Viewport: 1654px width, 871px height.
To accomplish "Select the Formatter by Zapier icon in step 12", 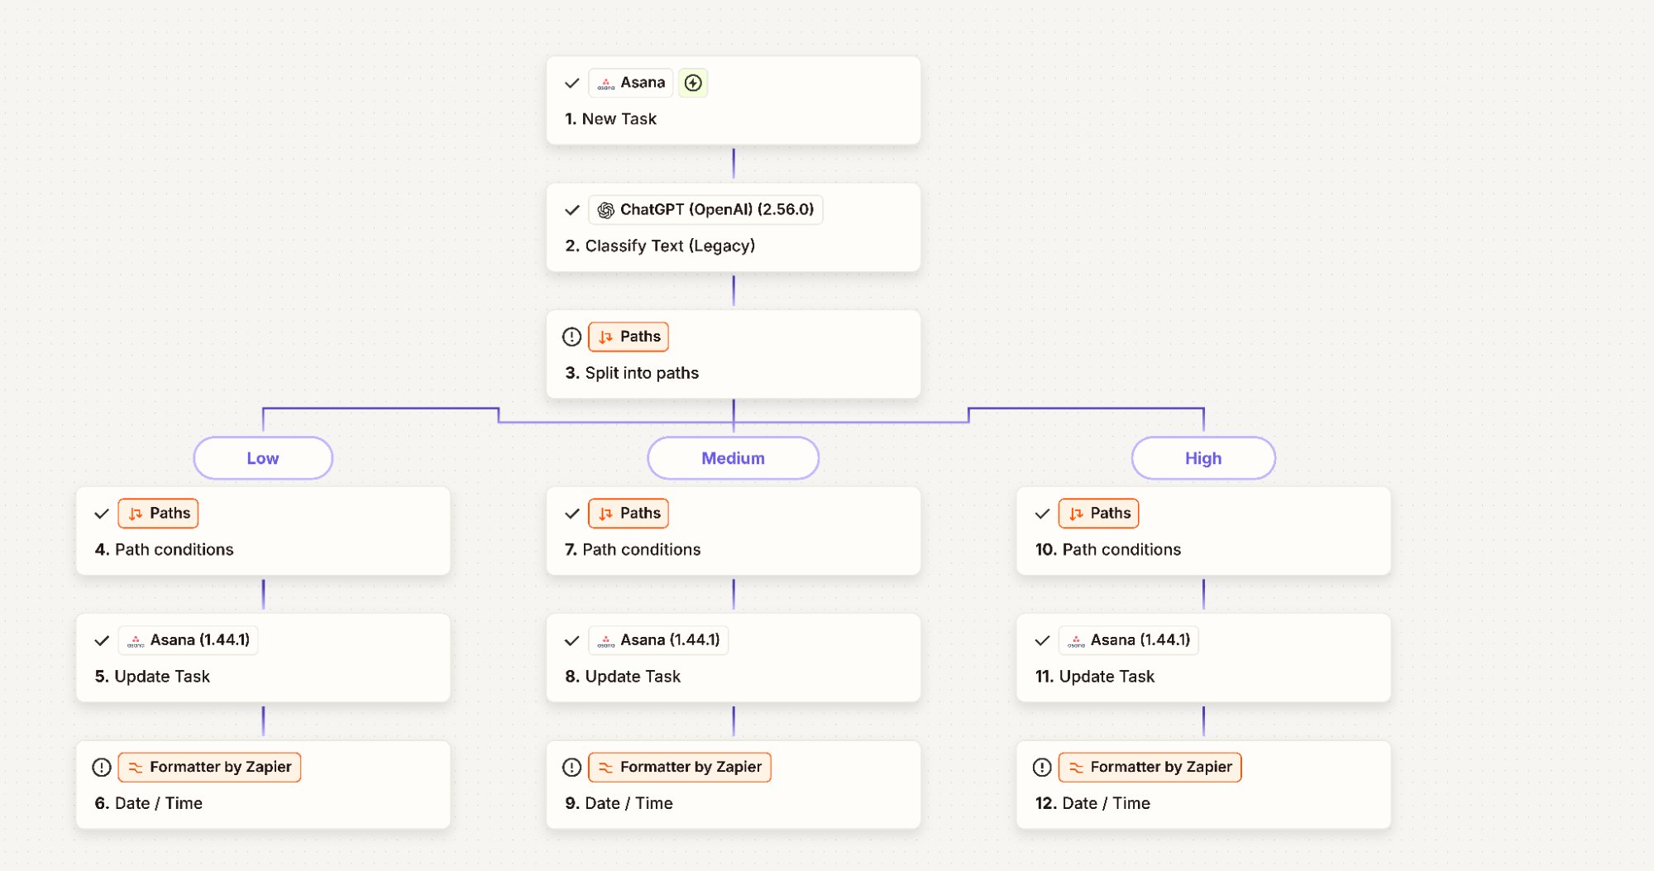I will (1076, 767).
